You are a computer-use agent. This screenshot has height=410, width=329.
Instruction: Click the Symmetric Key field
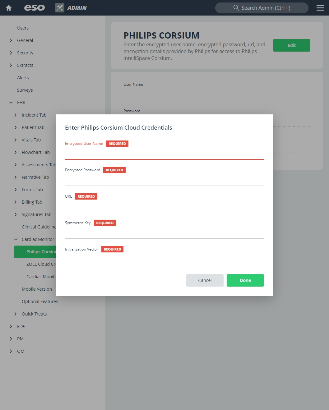[165, 233]
